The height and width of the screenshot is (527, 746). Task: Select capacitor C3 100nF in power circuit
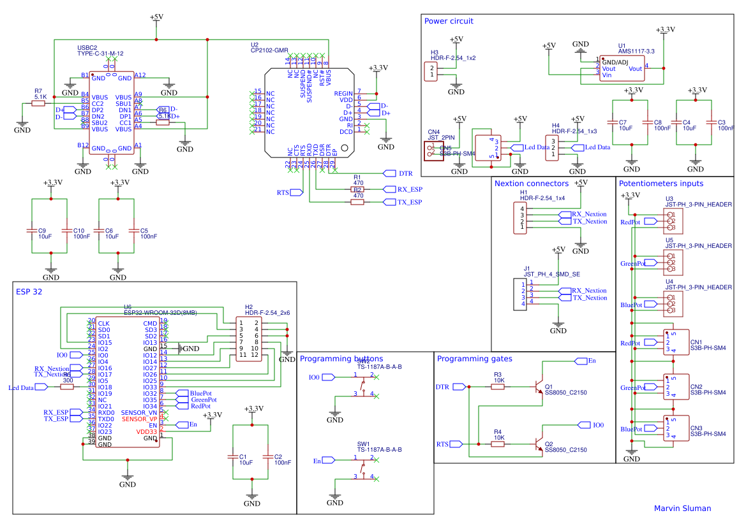[x=712, y=122]
